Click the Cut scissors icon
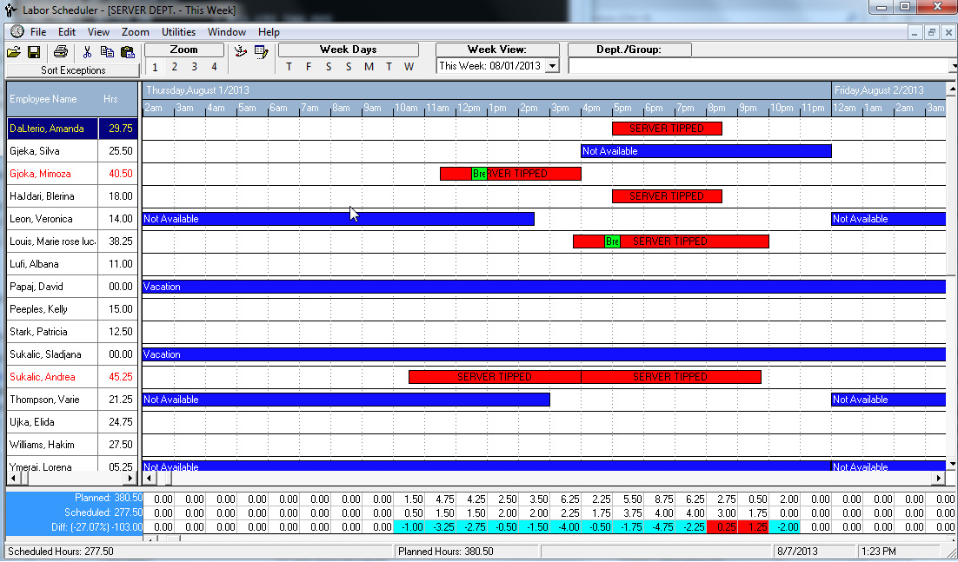Screen dimensions: 958x562 point(88,52)
